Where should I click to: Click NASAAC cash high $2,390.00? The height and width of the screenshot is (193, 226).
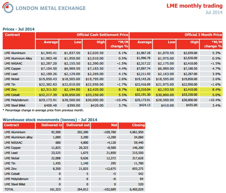pos(95,63)
